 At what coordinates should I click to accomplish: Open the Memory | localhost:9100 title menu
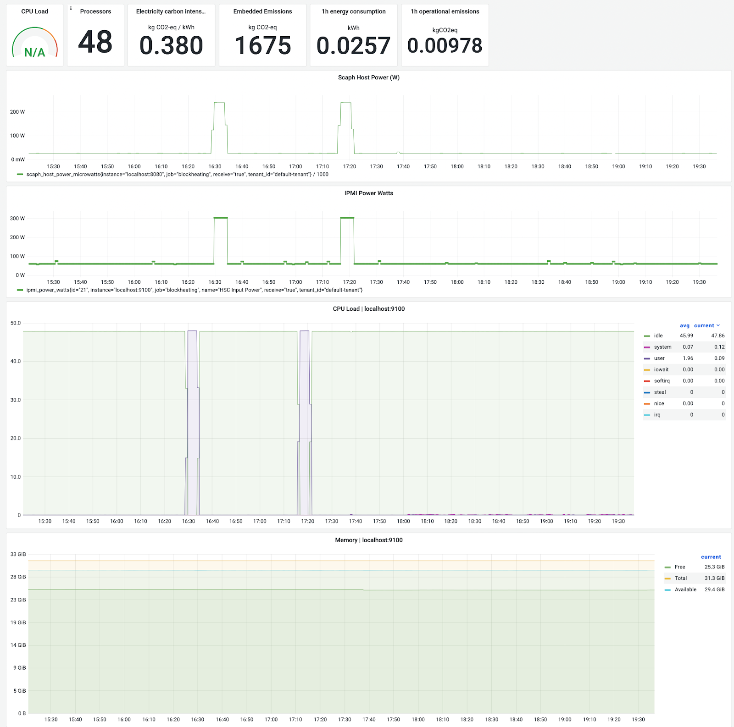coord(369,540)
